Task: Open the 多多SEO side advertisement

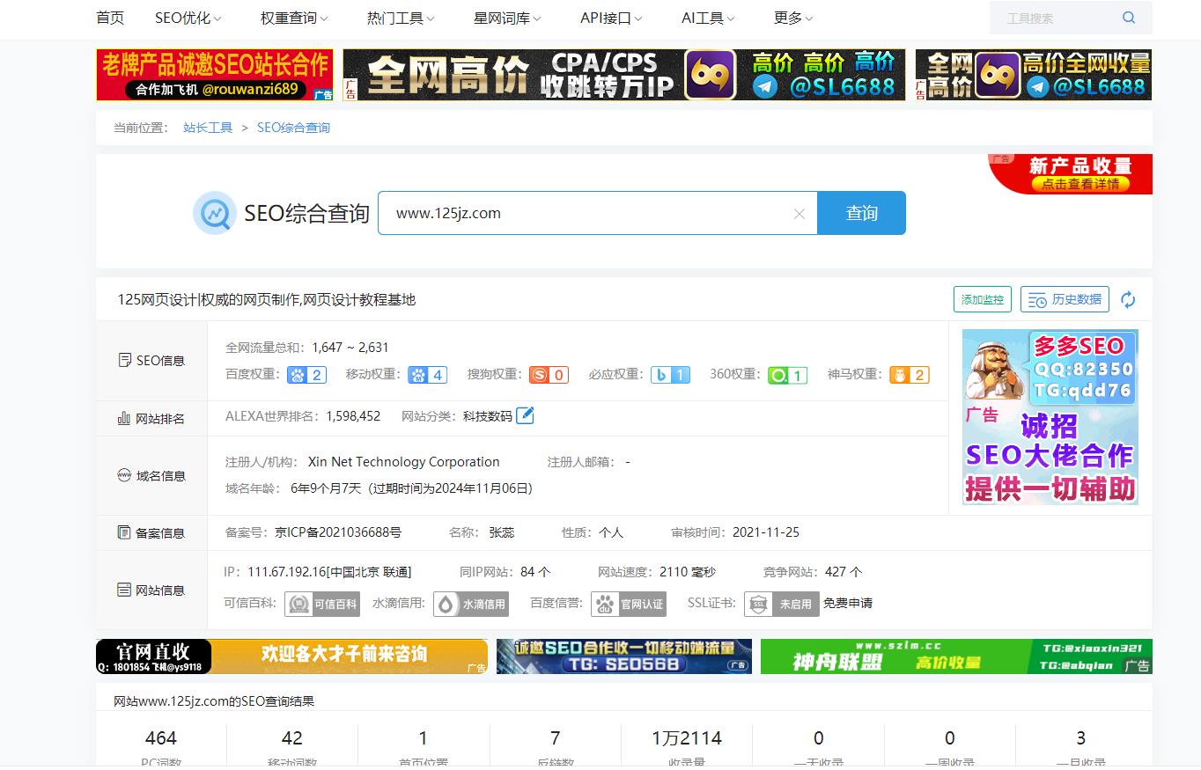Action: 1050,417
